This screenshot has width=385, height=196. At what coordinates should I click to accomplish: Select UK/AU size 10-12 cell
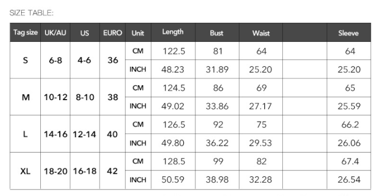[56, 97]
